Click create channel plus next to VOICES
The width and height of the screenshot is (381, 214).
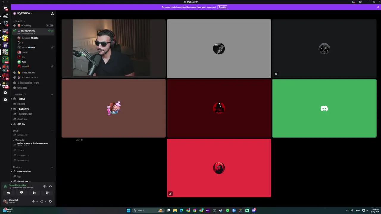click(x=52, y=21)
